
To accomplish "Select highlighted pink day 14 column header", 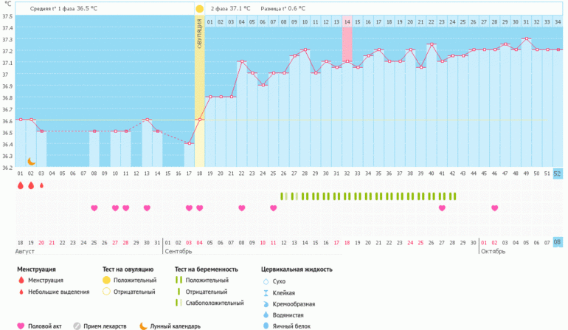I will (347, 21).
